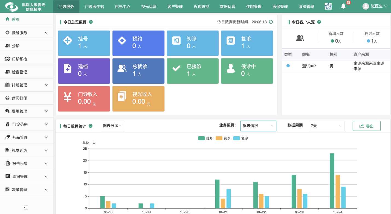391x214 pixels.
Task: Click the 导出 export button
Action: [366, 126]
